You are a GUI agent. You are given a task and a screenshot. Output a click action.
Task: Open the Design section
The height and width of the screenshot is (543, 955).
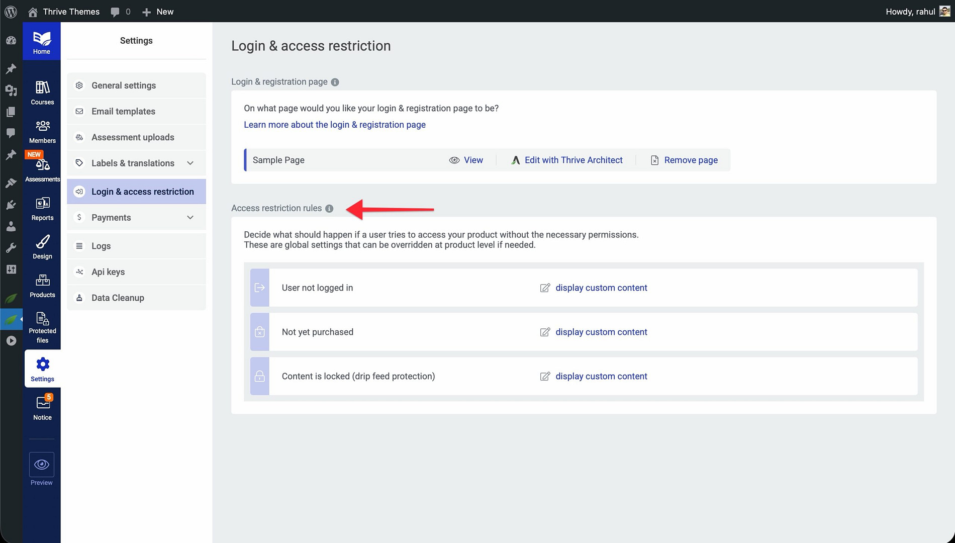42,247
